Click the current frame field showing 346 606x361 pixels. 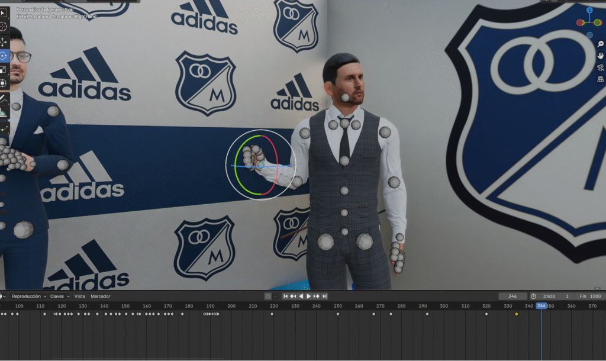pyautogui.click(x=512, y=296)
